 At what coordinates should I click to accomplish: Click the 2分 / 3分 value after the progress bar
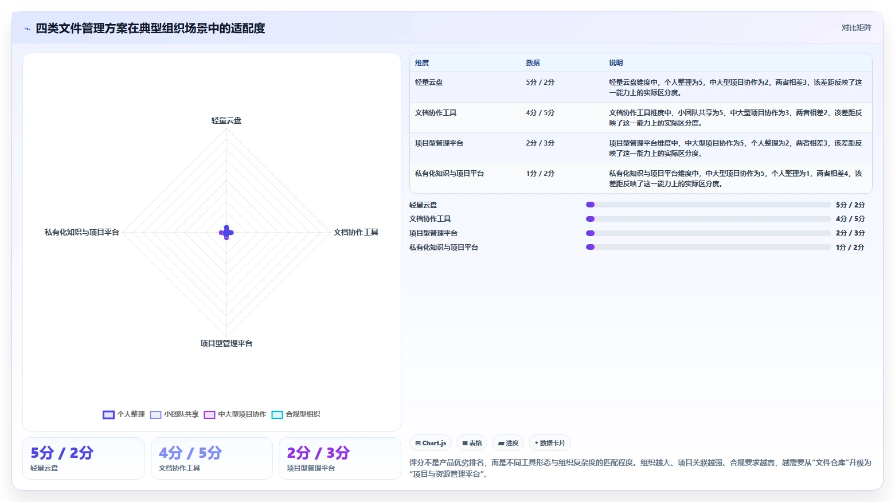(850, 233)
